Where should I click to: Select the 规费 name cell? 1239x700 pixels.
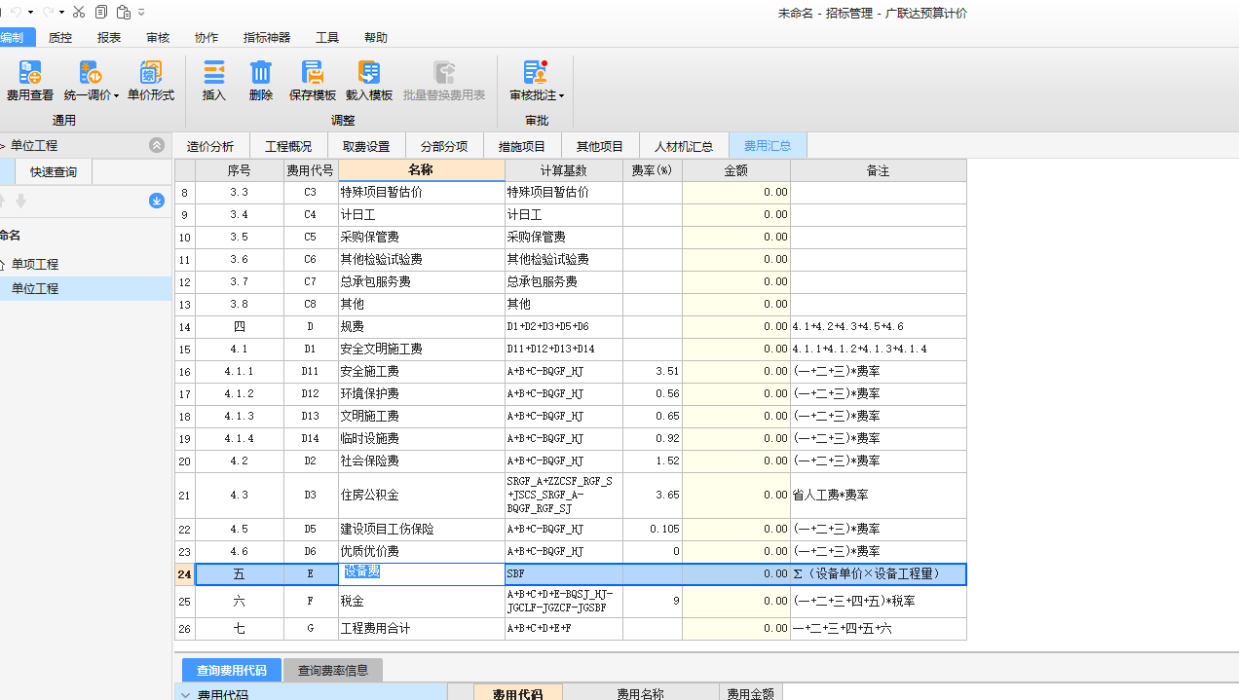(x=421, y=326)
